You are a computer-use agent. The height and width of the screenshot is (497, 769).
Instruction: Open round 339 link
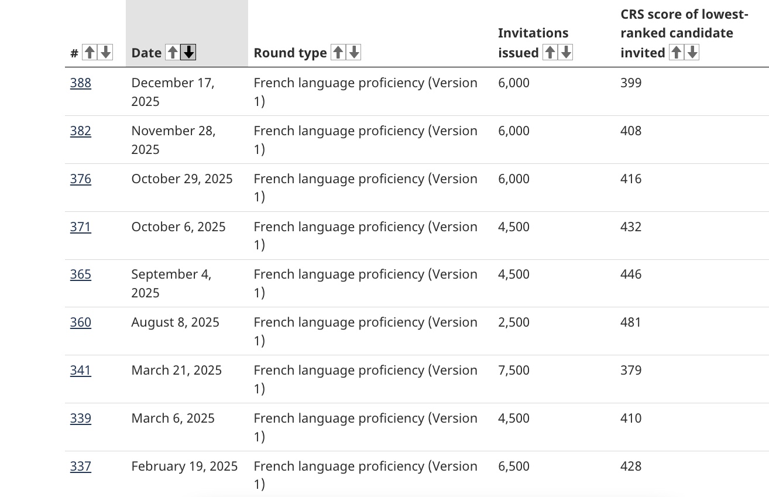click(x=81, y=419)
